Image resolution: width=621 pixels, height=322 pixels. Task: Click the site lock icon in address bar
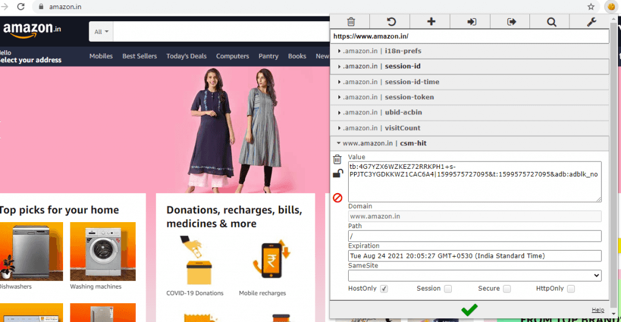coord(41,7)
